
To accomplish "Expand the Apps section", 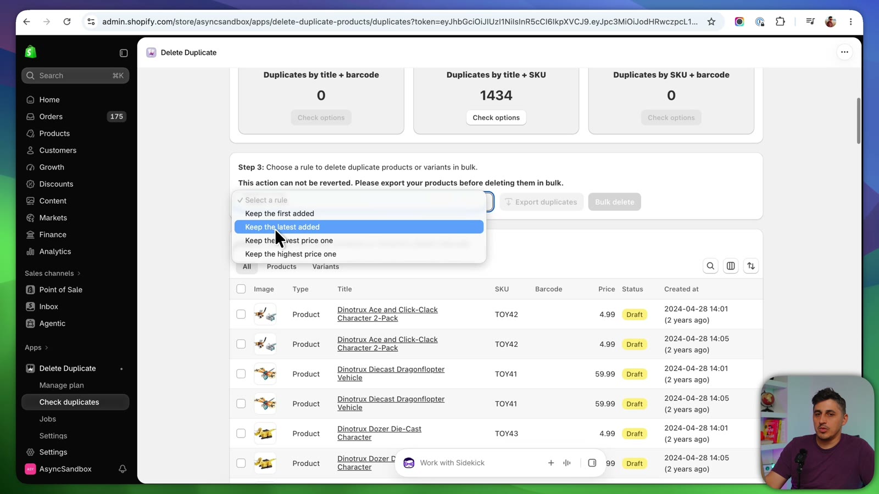I will coord(37,347).
